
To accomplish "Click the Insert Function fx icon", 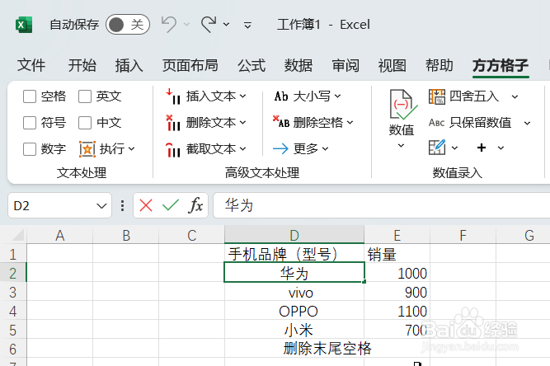I will pyautogui.click(x=195, y=205).
